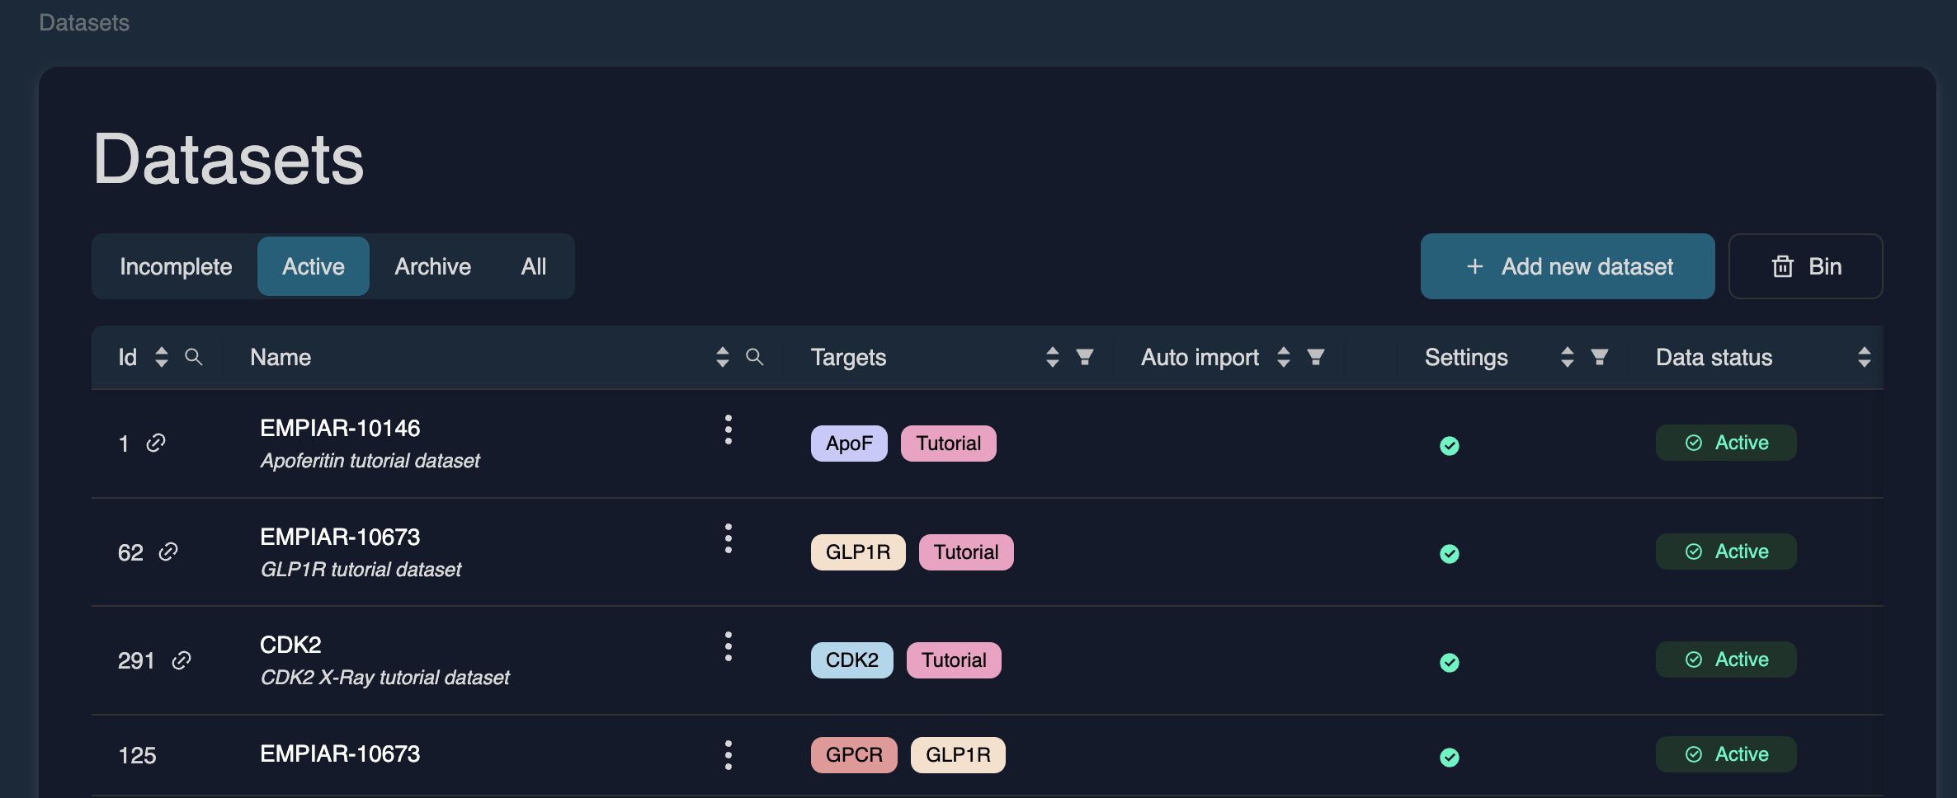Open three-dot menu for CDK2 dataset
The width and height of the screenshot is (1957, 798).
pyautogui.click(x=728, y=646)
